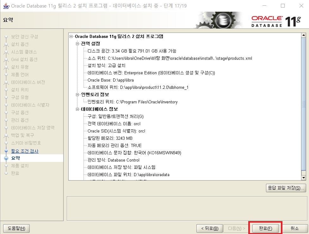
Task: Select the 설치 위치 step
Action: (x=20, y=90)
